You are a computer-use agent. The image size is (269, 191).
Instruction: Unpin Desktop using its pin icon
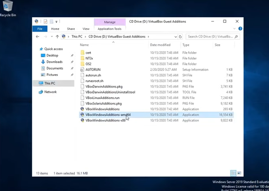click(72, 55)
